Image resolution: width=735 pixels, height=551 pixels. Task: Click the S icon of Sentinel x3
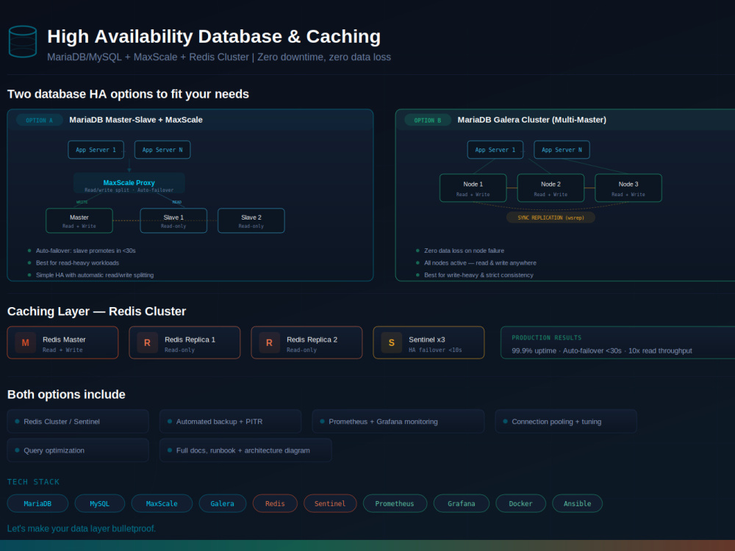[392, 342]
